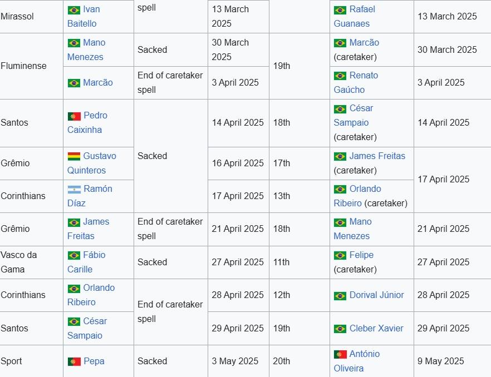Image resolution: width=491 pixels, height=377 pixels.
Task: Click the Brazilian flag beside Ivan Baitello
Action: pyautogui.click(x=74, y=10)
